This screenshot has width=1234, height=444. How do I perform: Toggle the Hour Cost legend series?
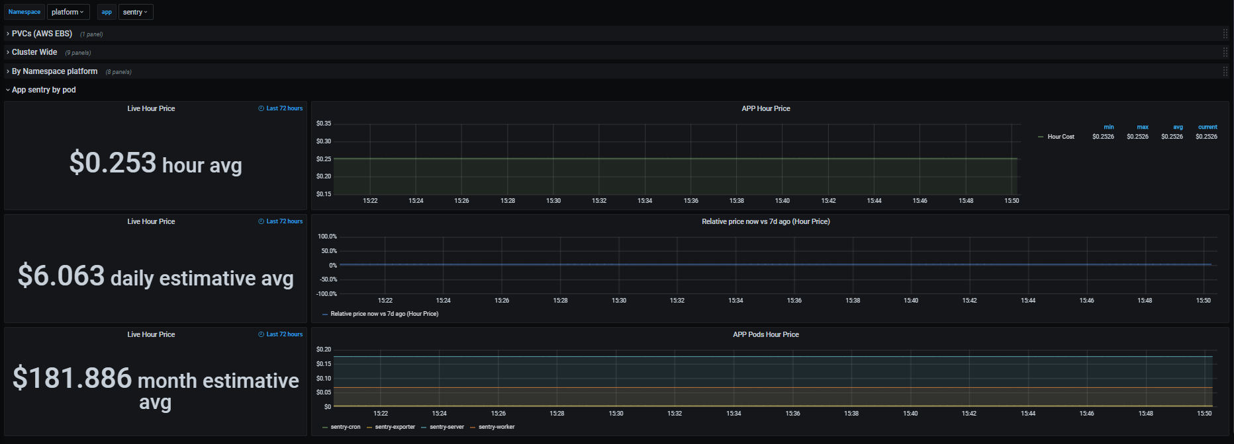pyautogui.click(x=1061, y=137)
